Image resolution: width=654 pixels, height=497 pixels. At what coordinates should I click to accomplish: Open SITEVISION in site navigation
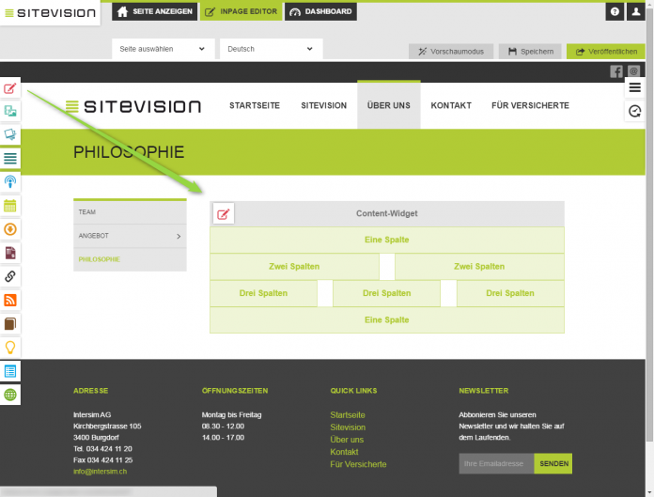click(323, 105)
